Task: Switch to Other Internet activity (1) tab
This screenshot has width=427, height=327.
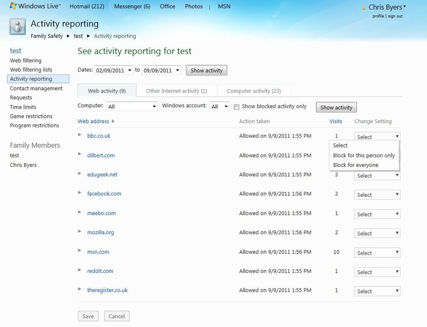Action: 176,91
